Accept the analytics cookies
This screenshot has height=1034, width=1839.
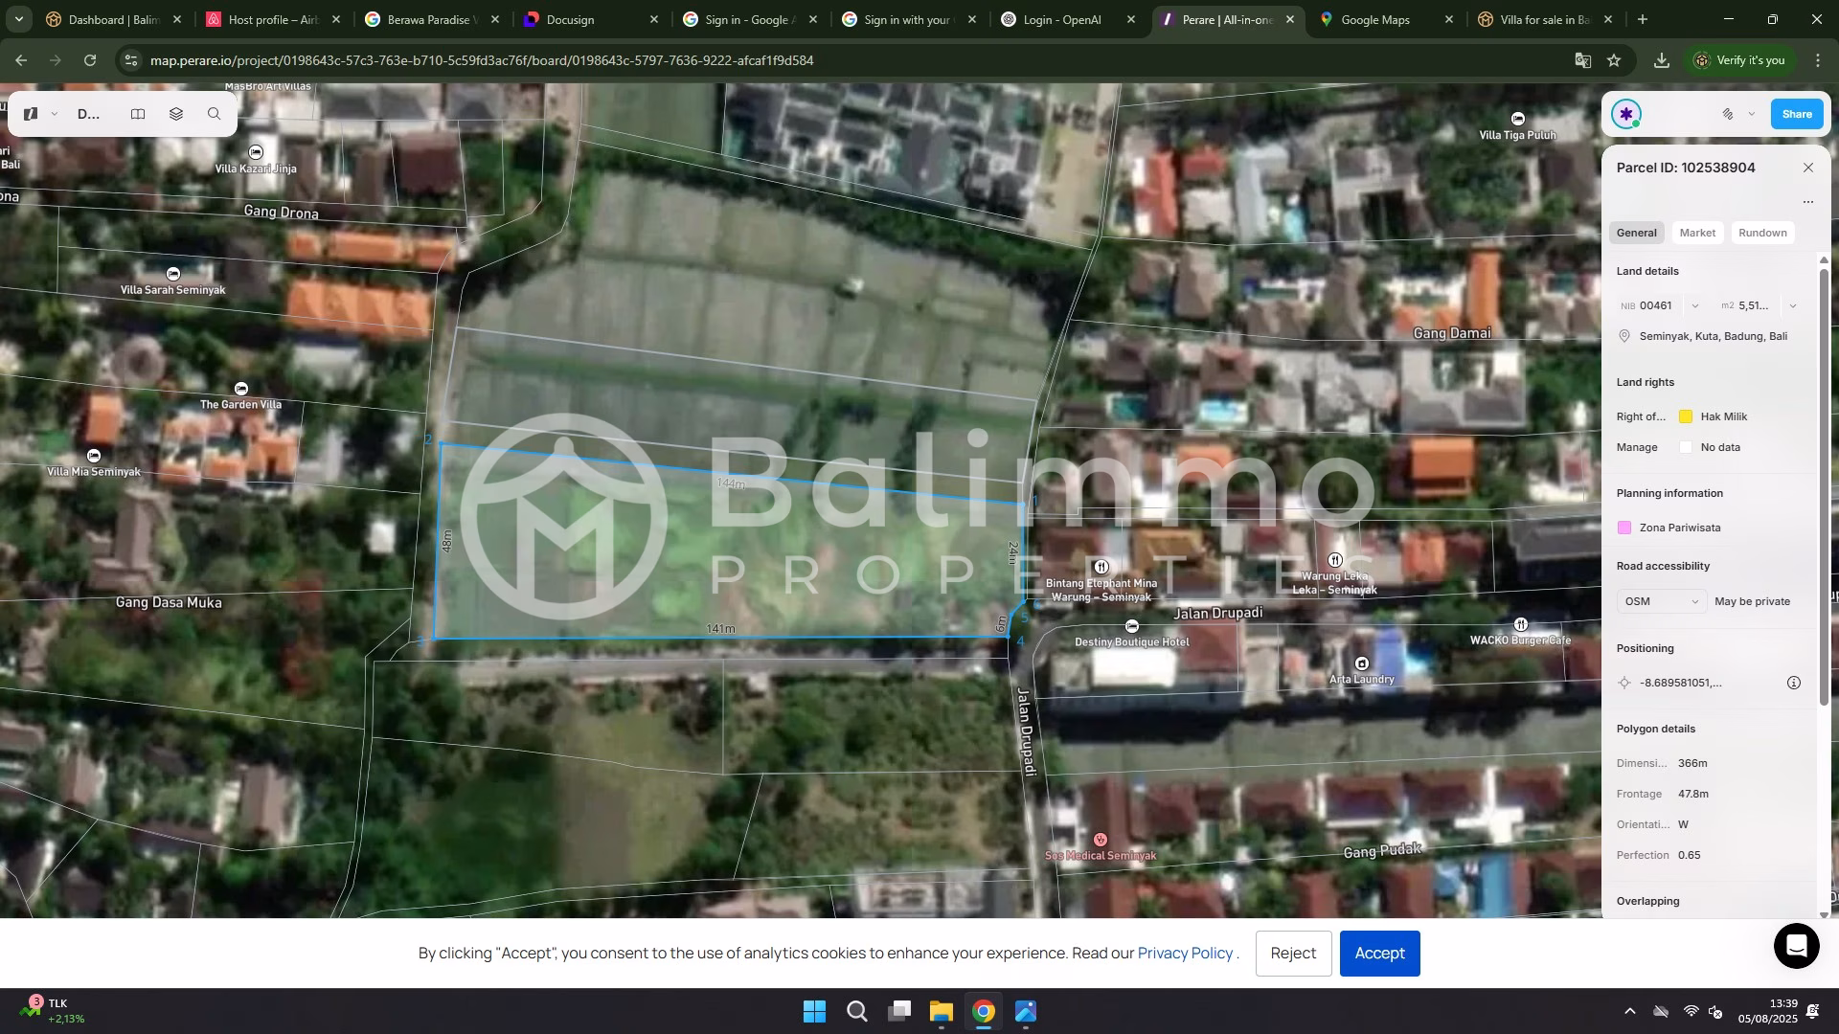point(1378,953)
